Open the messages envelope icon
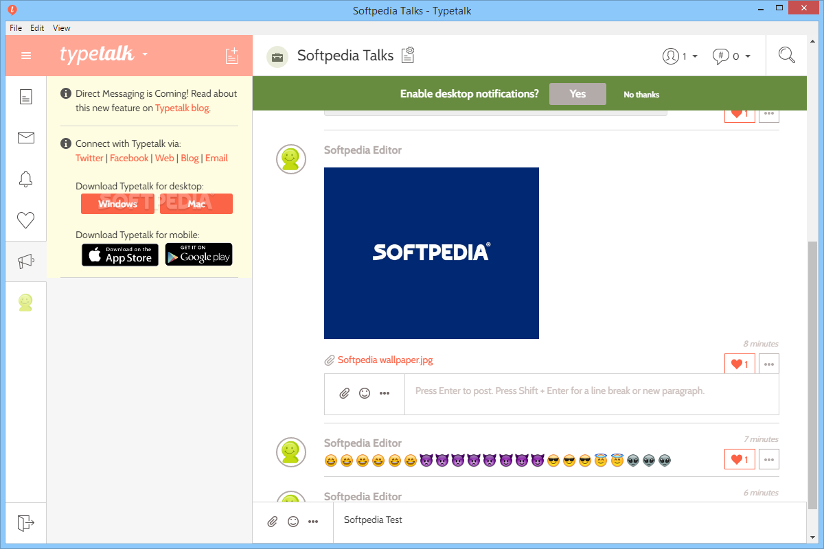 (26, 138)
